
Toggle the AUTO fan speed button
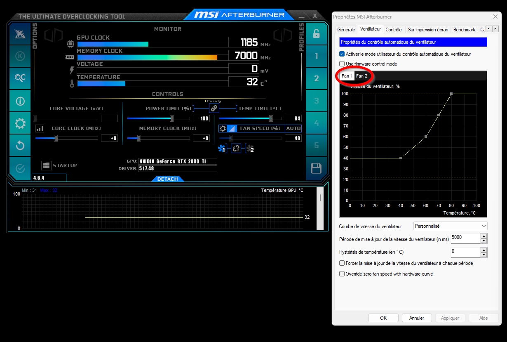(293, 128)
